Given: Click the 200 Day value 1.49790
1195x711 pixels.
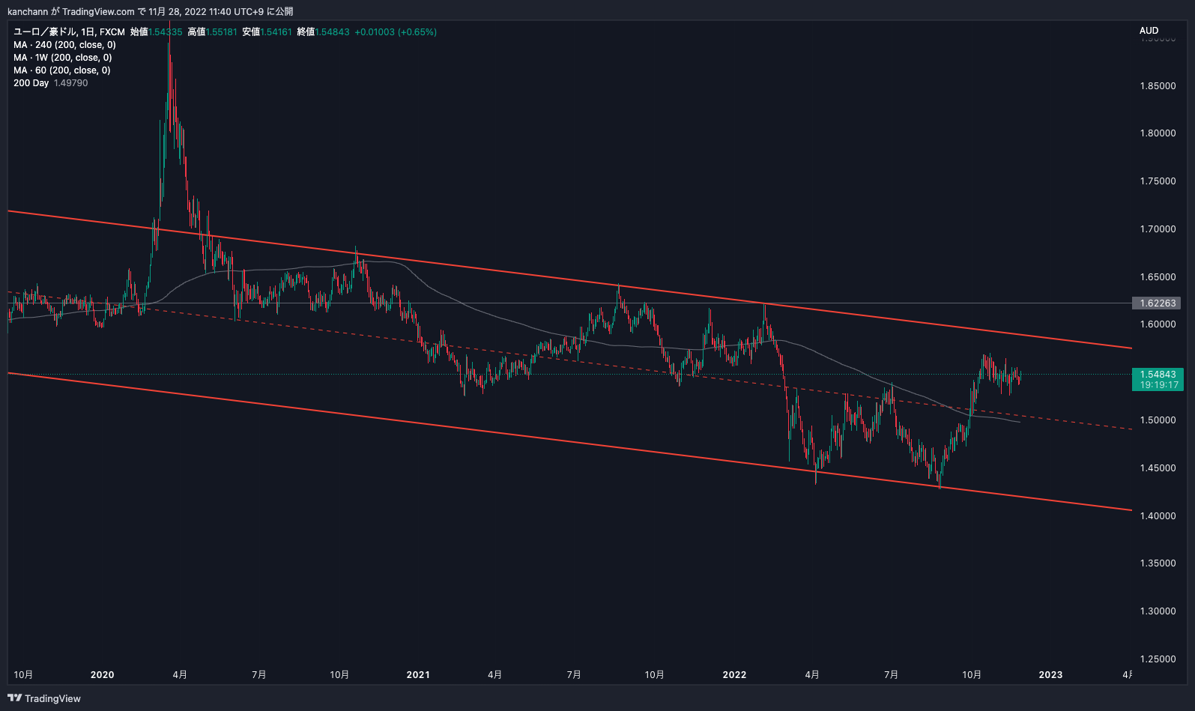Looking at the screenshot, I should point(71,83).
